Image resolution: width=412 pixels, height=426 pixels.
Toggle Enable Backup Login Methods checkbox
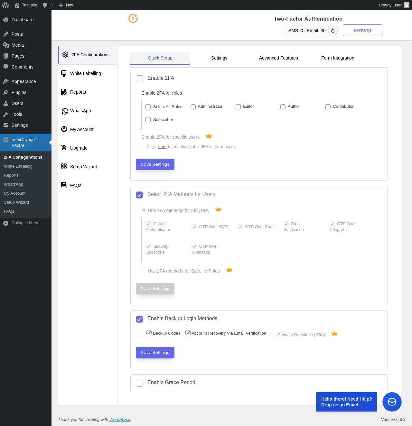tap(139, 319)
